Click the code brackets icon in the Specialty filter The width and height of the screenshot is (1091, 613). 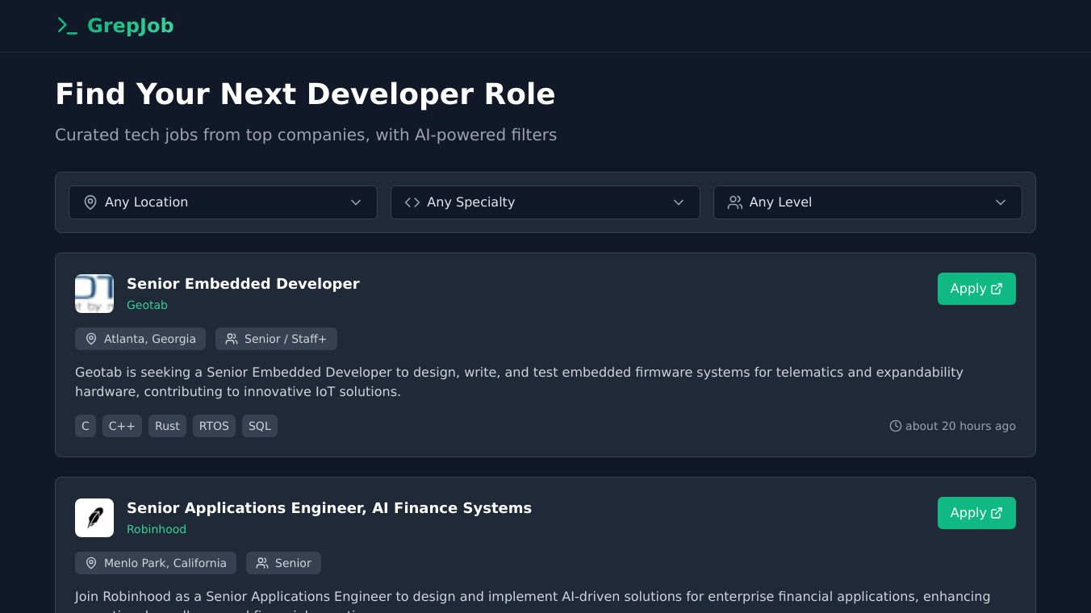(x=412, y=202)
